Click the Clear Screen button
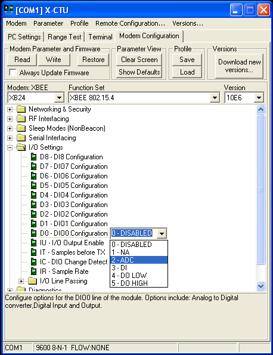Viewport: 273px width, 355px height. coord(139,60)
